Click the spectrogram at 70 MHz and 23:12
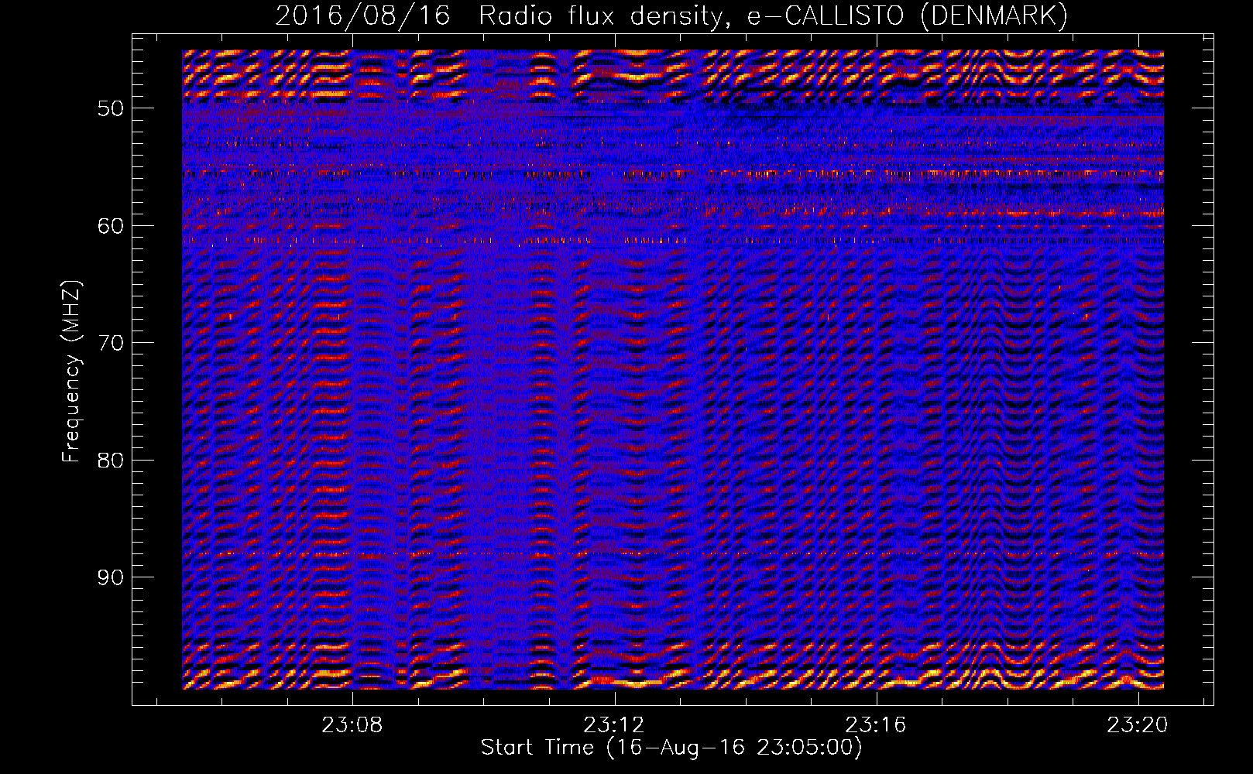The width and height of the screenshot is (1253, 774). click(615, 342)
